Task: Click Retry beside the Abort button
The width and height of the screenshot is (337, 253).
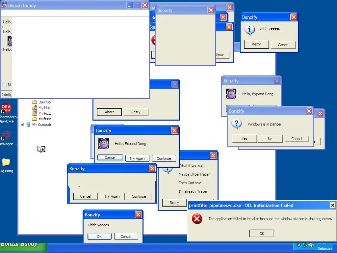Action: click(136, 112)
